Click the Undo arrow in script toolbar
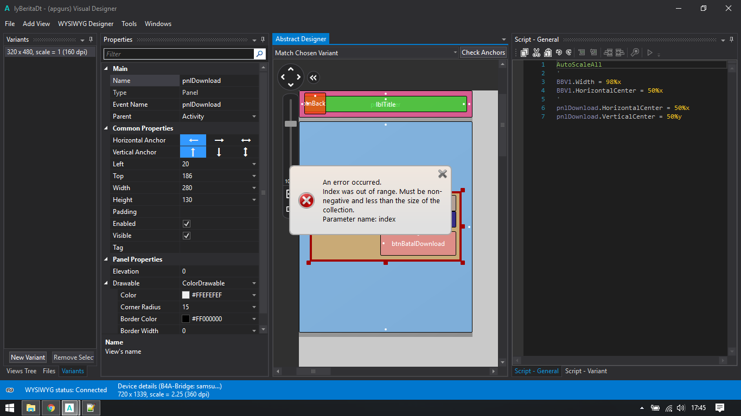 coord(558,53)
